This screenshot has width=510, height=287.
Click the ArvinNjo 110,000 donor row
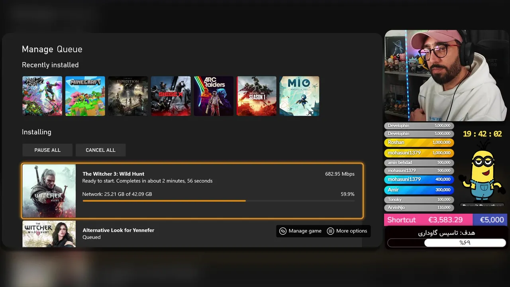419,207
